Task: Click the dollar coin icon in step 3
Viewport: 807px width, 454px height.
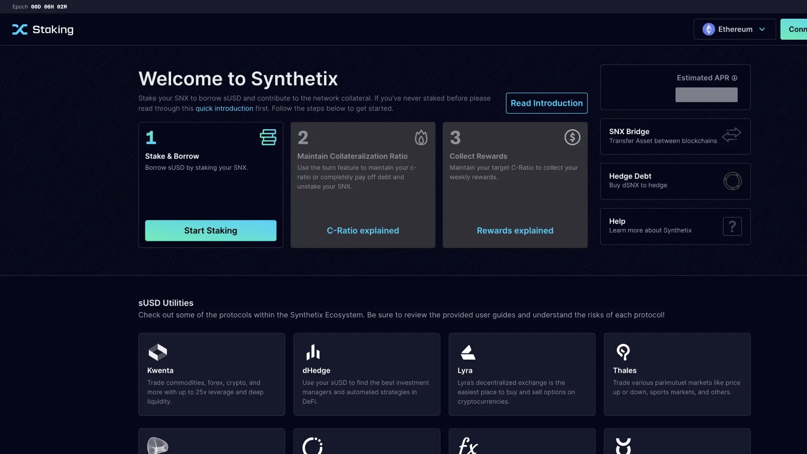Action: coord(572,137)
